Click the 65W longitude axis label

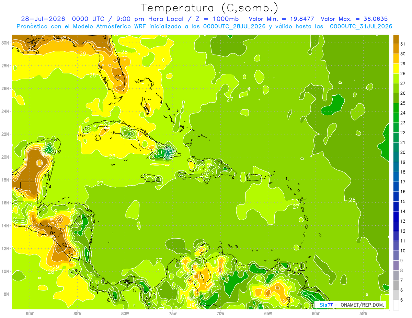[268, 313]
